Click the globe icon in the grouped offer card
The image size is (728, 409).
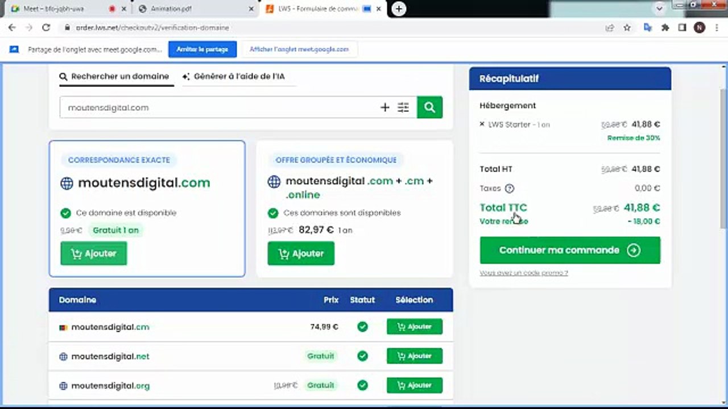pyautogui.click(x=274, y=181)
